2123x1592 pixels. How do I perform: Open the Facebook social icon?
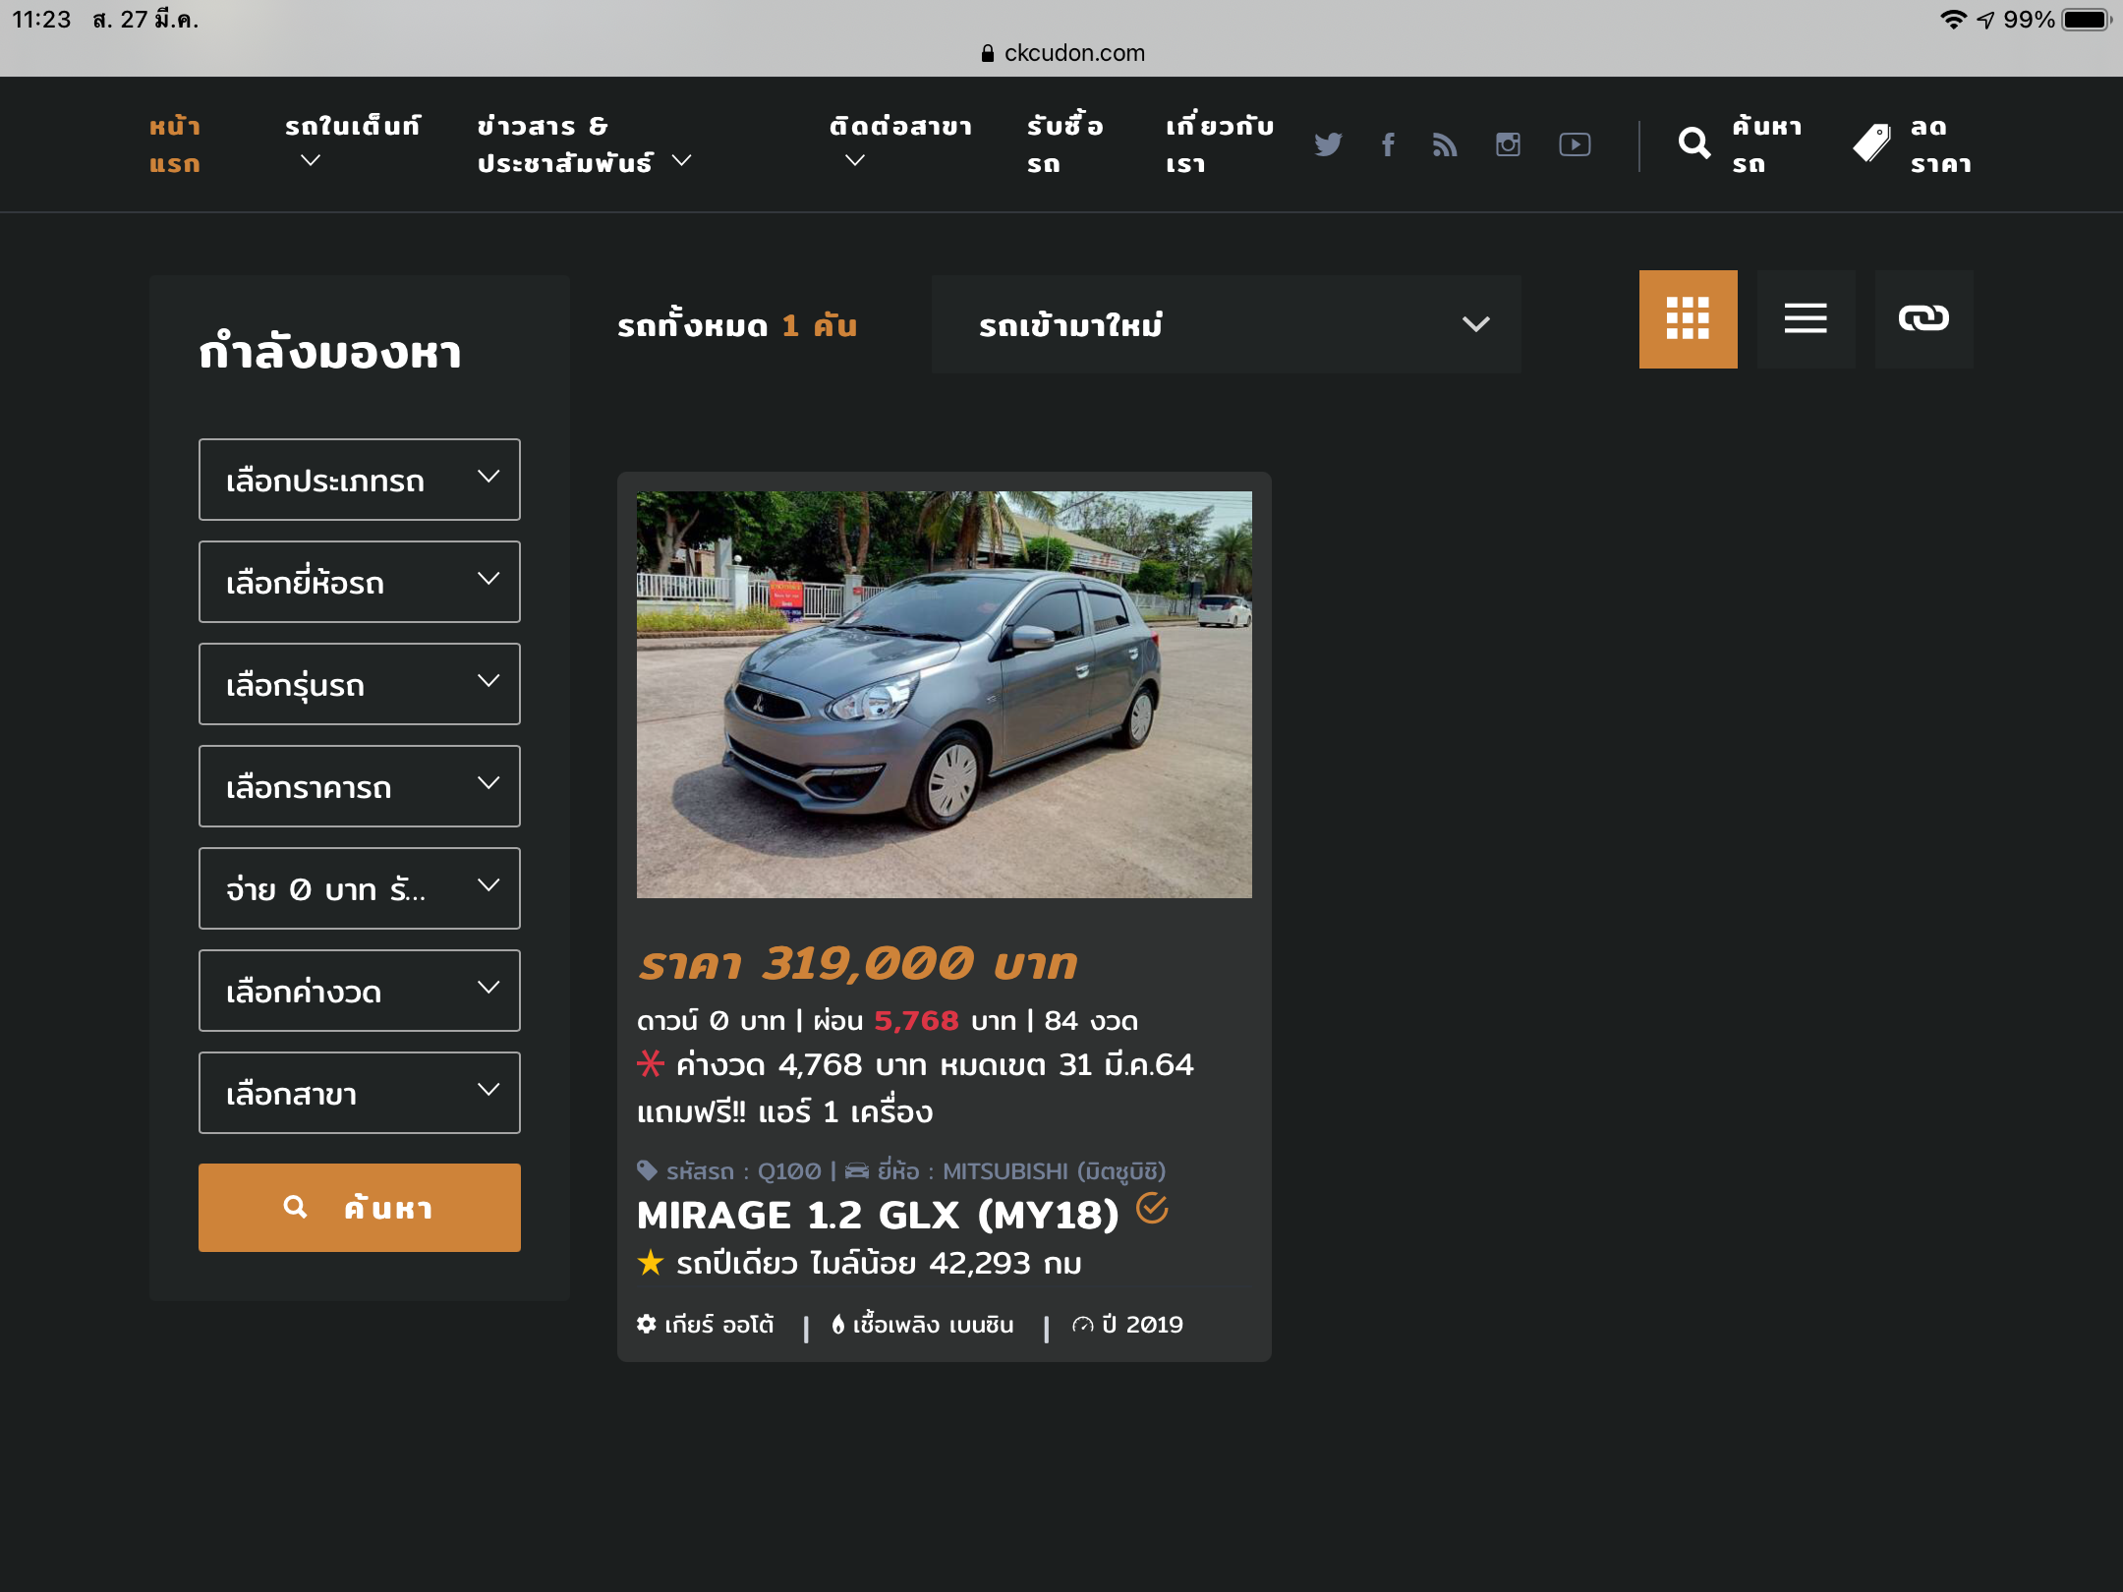click(1388, 144)
